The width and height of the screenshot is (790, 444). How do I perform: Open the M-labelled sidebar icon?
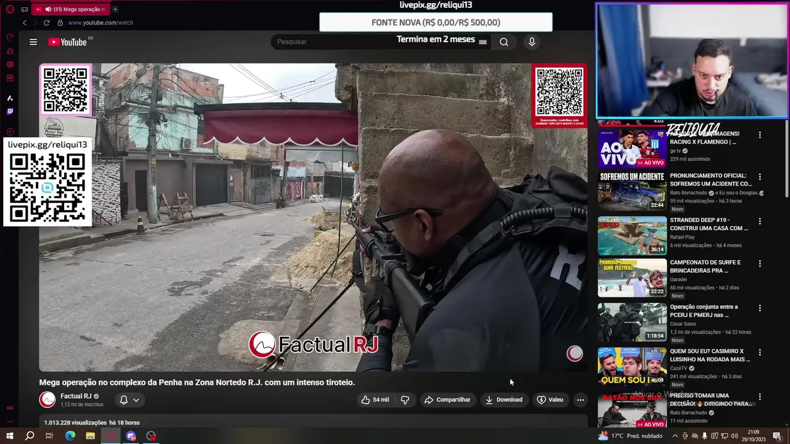(10, 78)
